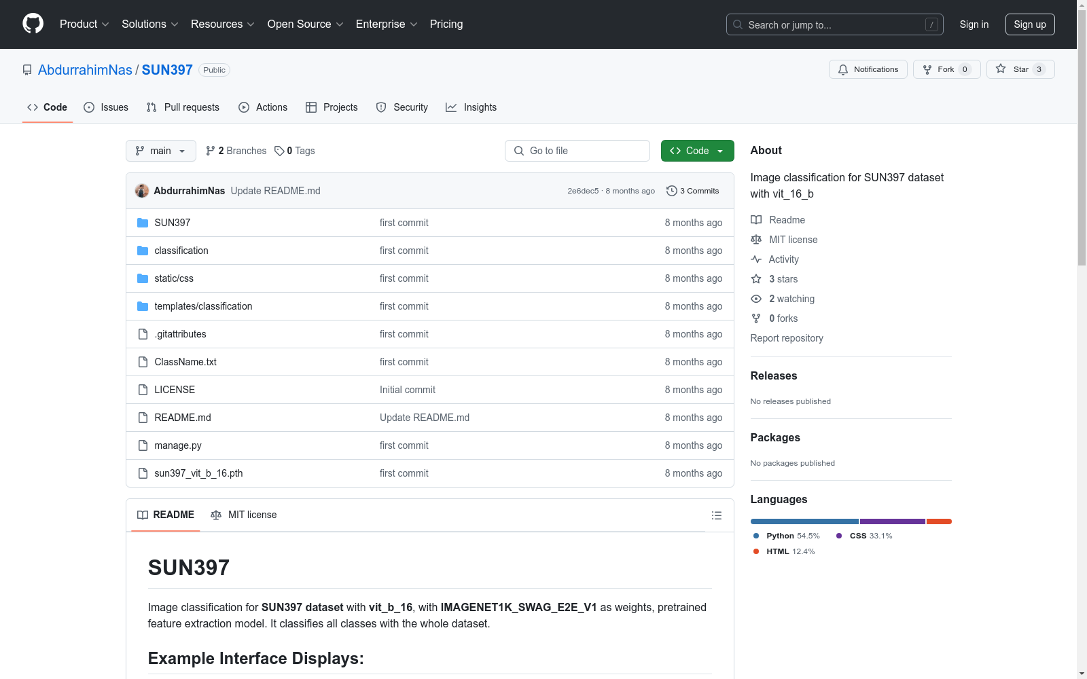
Task: Open the sun397_vit_b_16.pth file
Action: click(198, 473)
